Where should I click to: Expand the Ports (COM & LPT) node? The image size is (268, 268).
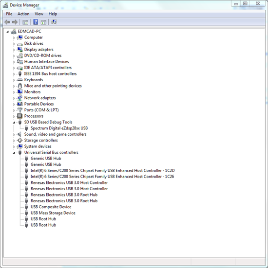click(x=14, y=110)
